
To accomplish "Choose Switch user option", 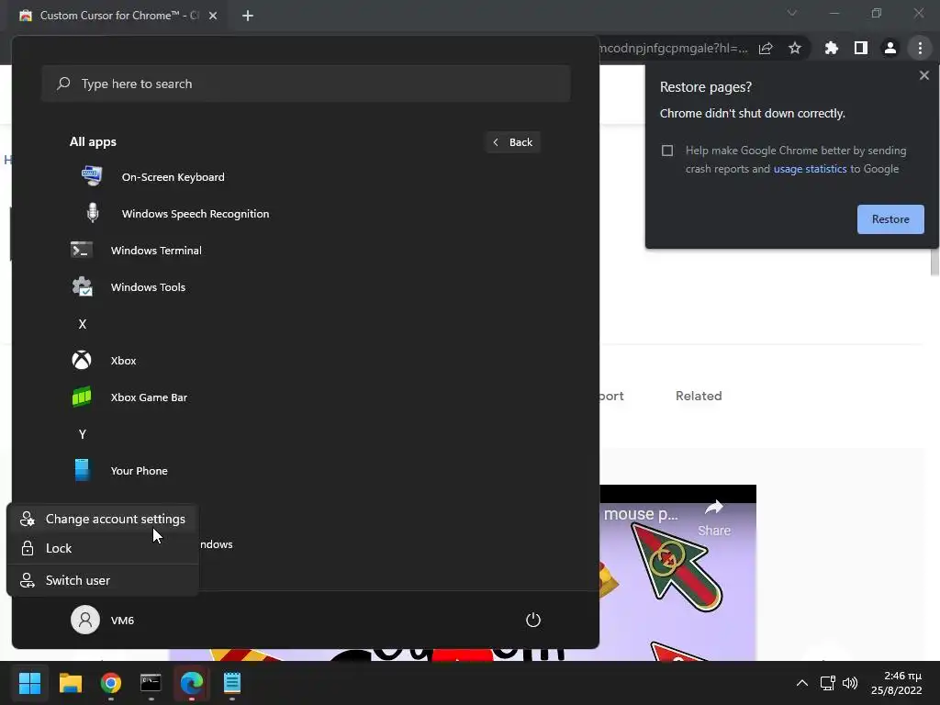I will click(103, 580).
